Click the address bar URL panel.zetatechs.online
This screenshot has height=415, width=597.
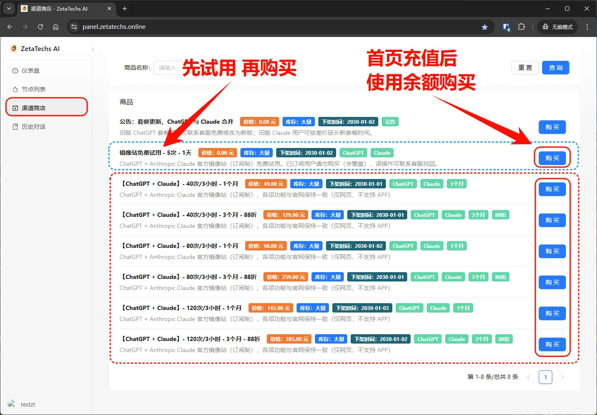(114, 27)
